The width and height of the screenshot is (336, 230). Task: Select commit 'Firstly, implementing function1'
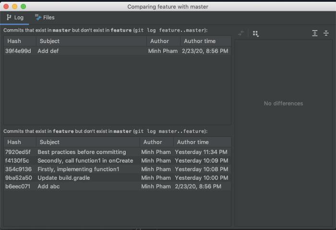click(78, 169)
